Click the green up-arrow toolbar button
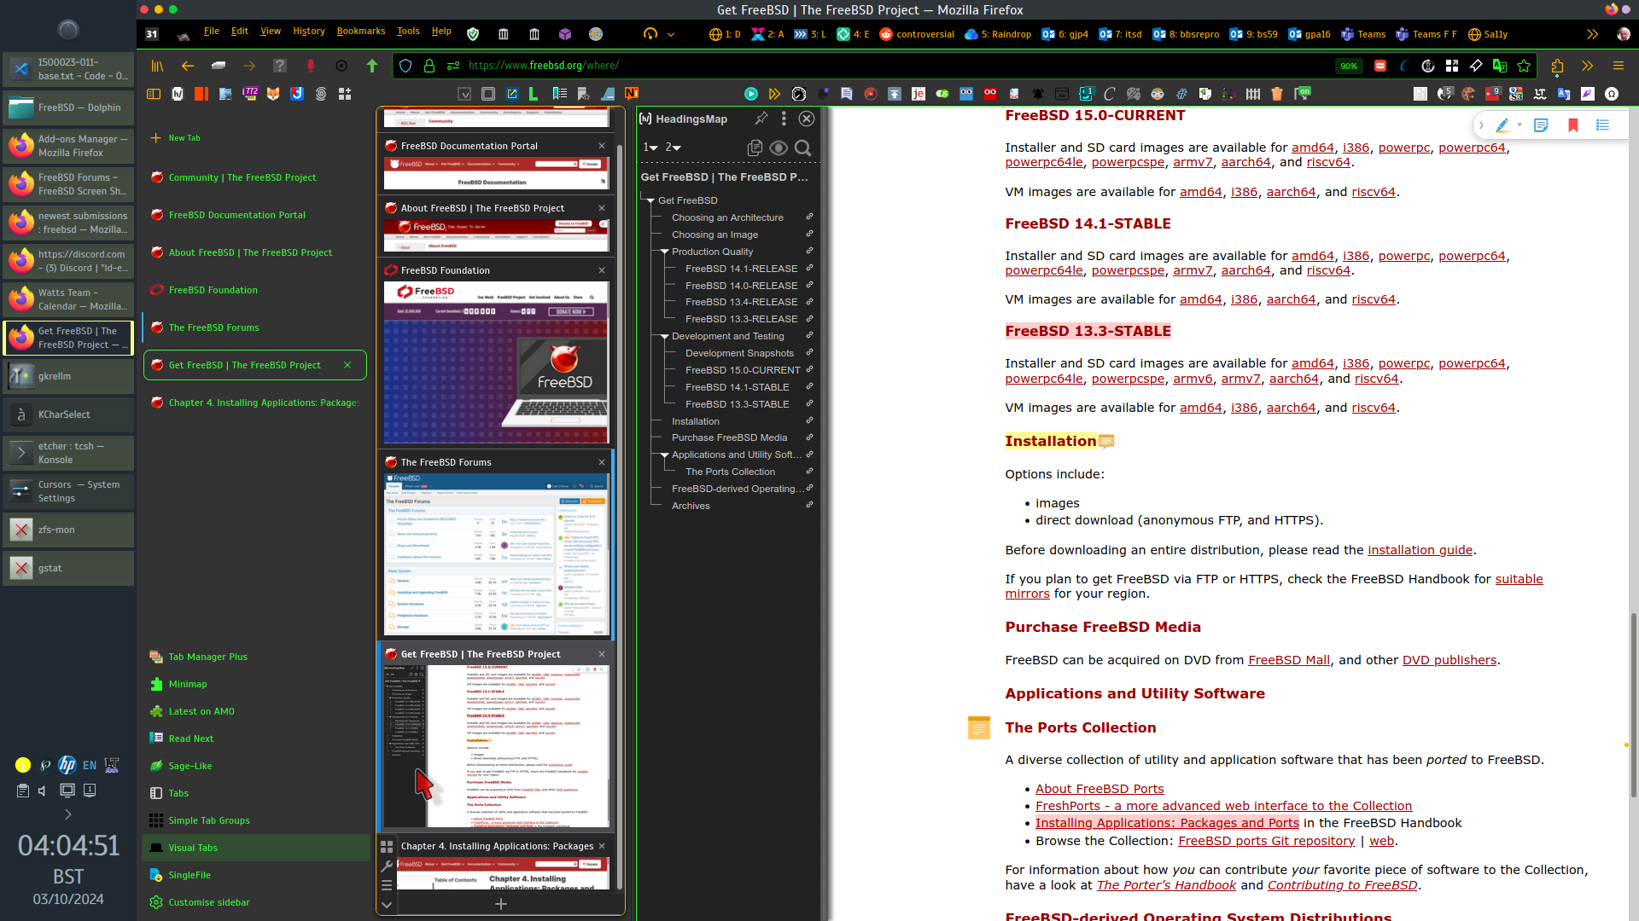1639x921 pixels. point(372,66)
